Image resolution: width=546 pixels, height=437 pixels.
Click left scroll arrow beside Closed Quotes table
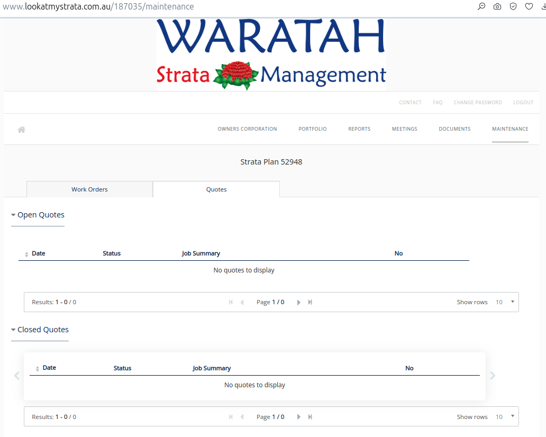tap(16, 376)
